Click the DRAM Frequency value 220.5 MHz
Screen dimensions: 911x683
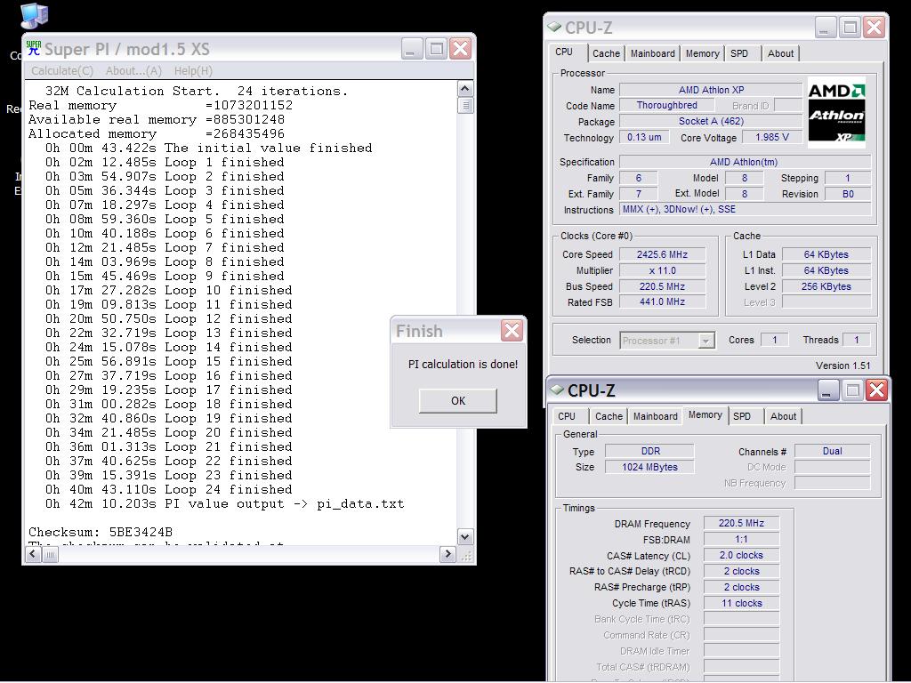pyautogui.click(x=741, y=523)
